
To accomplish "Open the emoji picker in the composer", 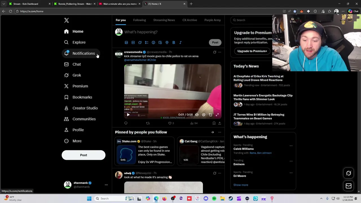I will pyautogui.click(x=153, y=43).
